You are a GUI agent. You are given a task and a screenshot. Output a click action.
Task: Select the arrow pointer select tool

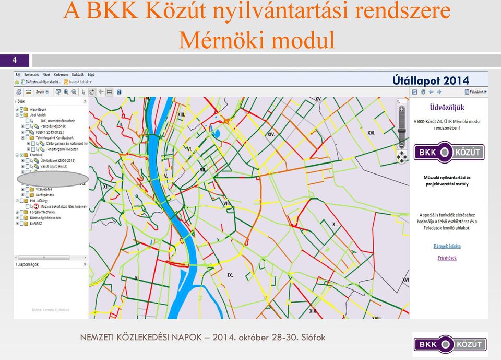point(83,92)
